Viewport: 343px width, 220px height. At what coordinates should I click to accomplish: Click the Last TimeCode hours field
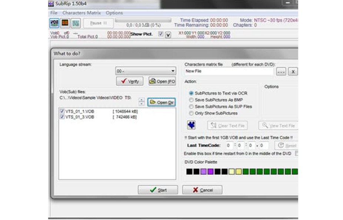pos(228,145)
